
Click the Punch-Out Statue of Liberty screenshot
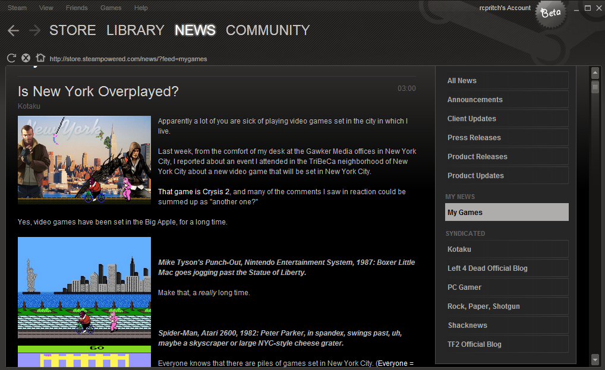[x=84, y=287]
